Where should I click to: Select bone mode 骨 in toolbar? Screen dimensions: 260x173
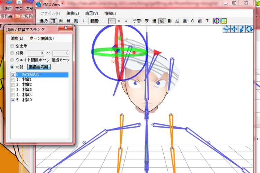68,21
